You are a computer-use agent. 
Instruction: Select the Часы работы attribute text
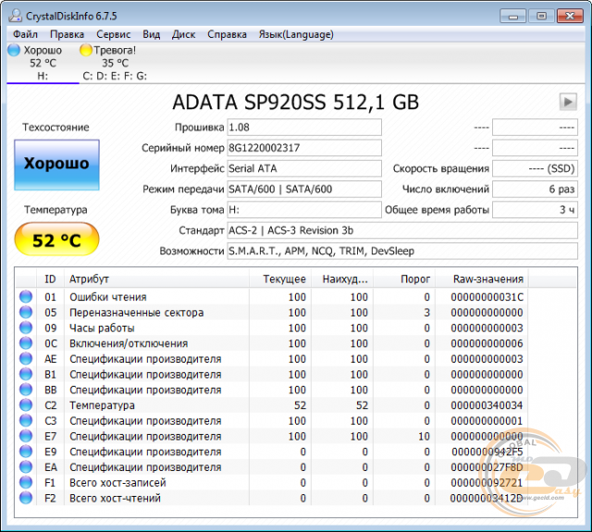[x=102, y=328]
